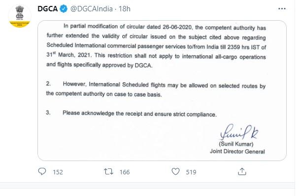Open the DGCA profile avatar
The image size is (299, 196).
pos(20,16)
